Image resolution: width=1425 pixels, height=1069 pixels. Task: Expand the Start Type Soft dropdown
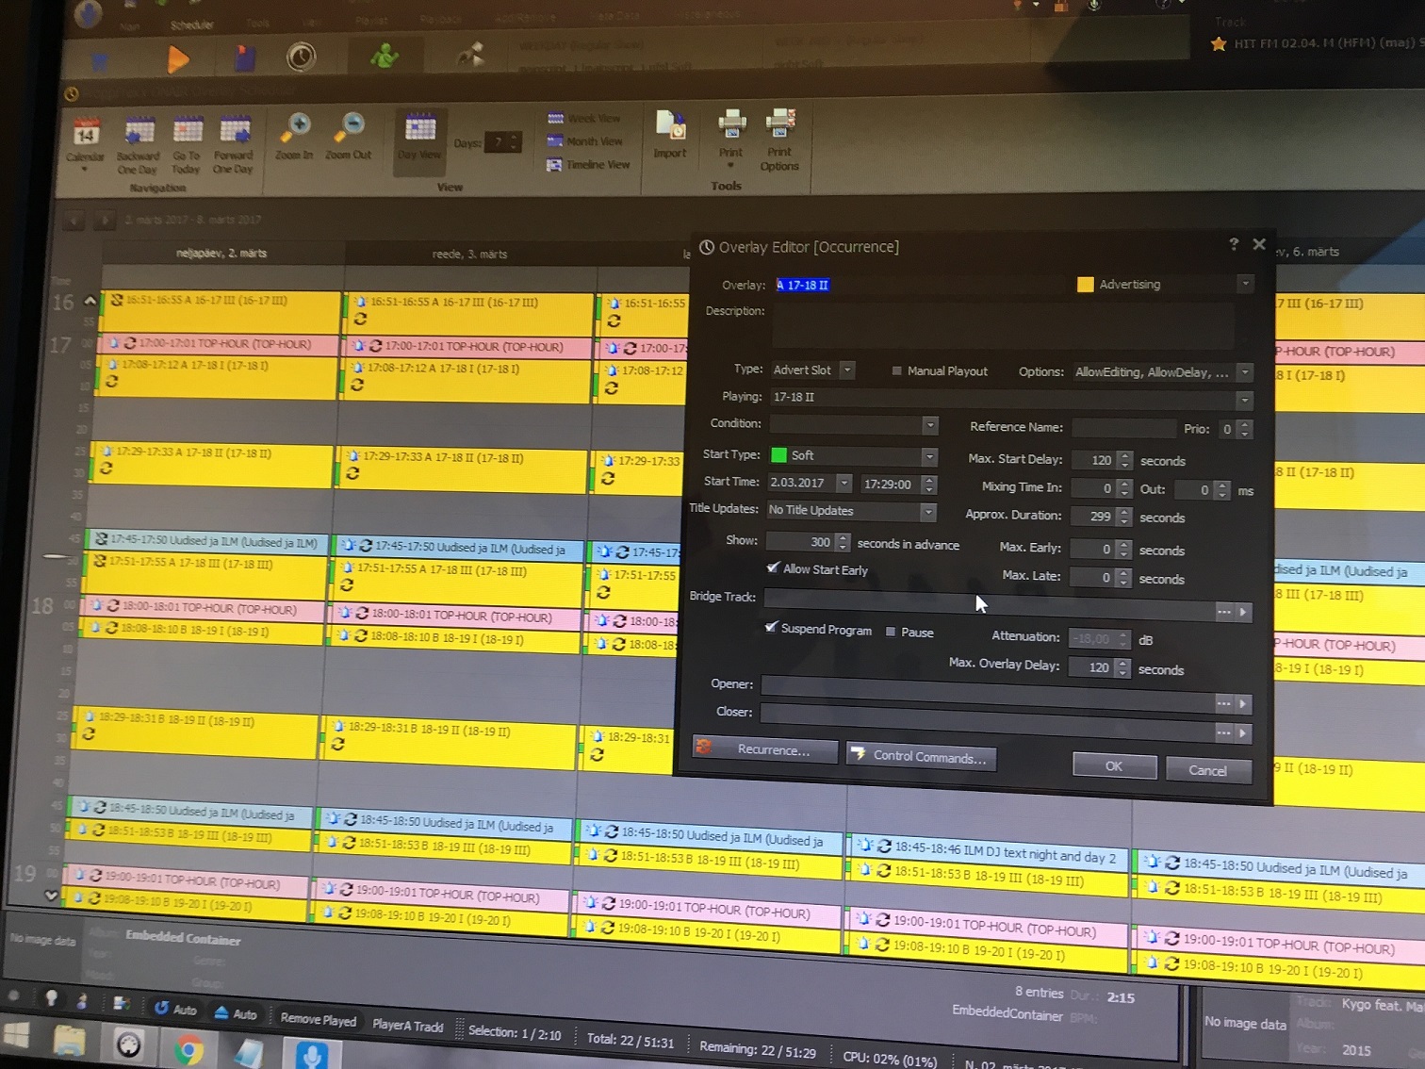(929, 456)
